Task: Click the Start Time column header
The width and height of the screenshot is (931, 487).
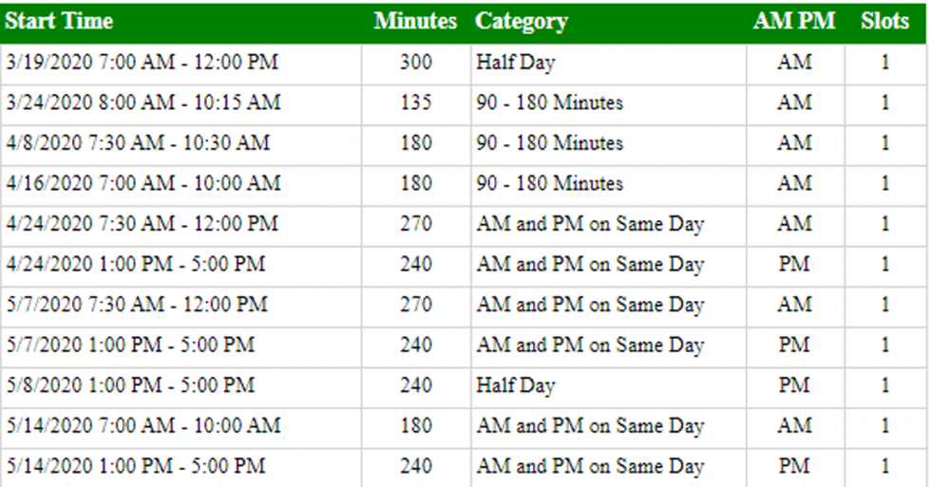Action: pyautogui.click(x=59, y=21)
